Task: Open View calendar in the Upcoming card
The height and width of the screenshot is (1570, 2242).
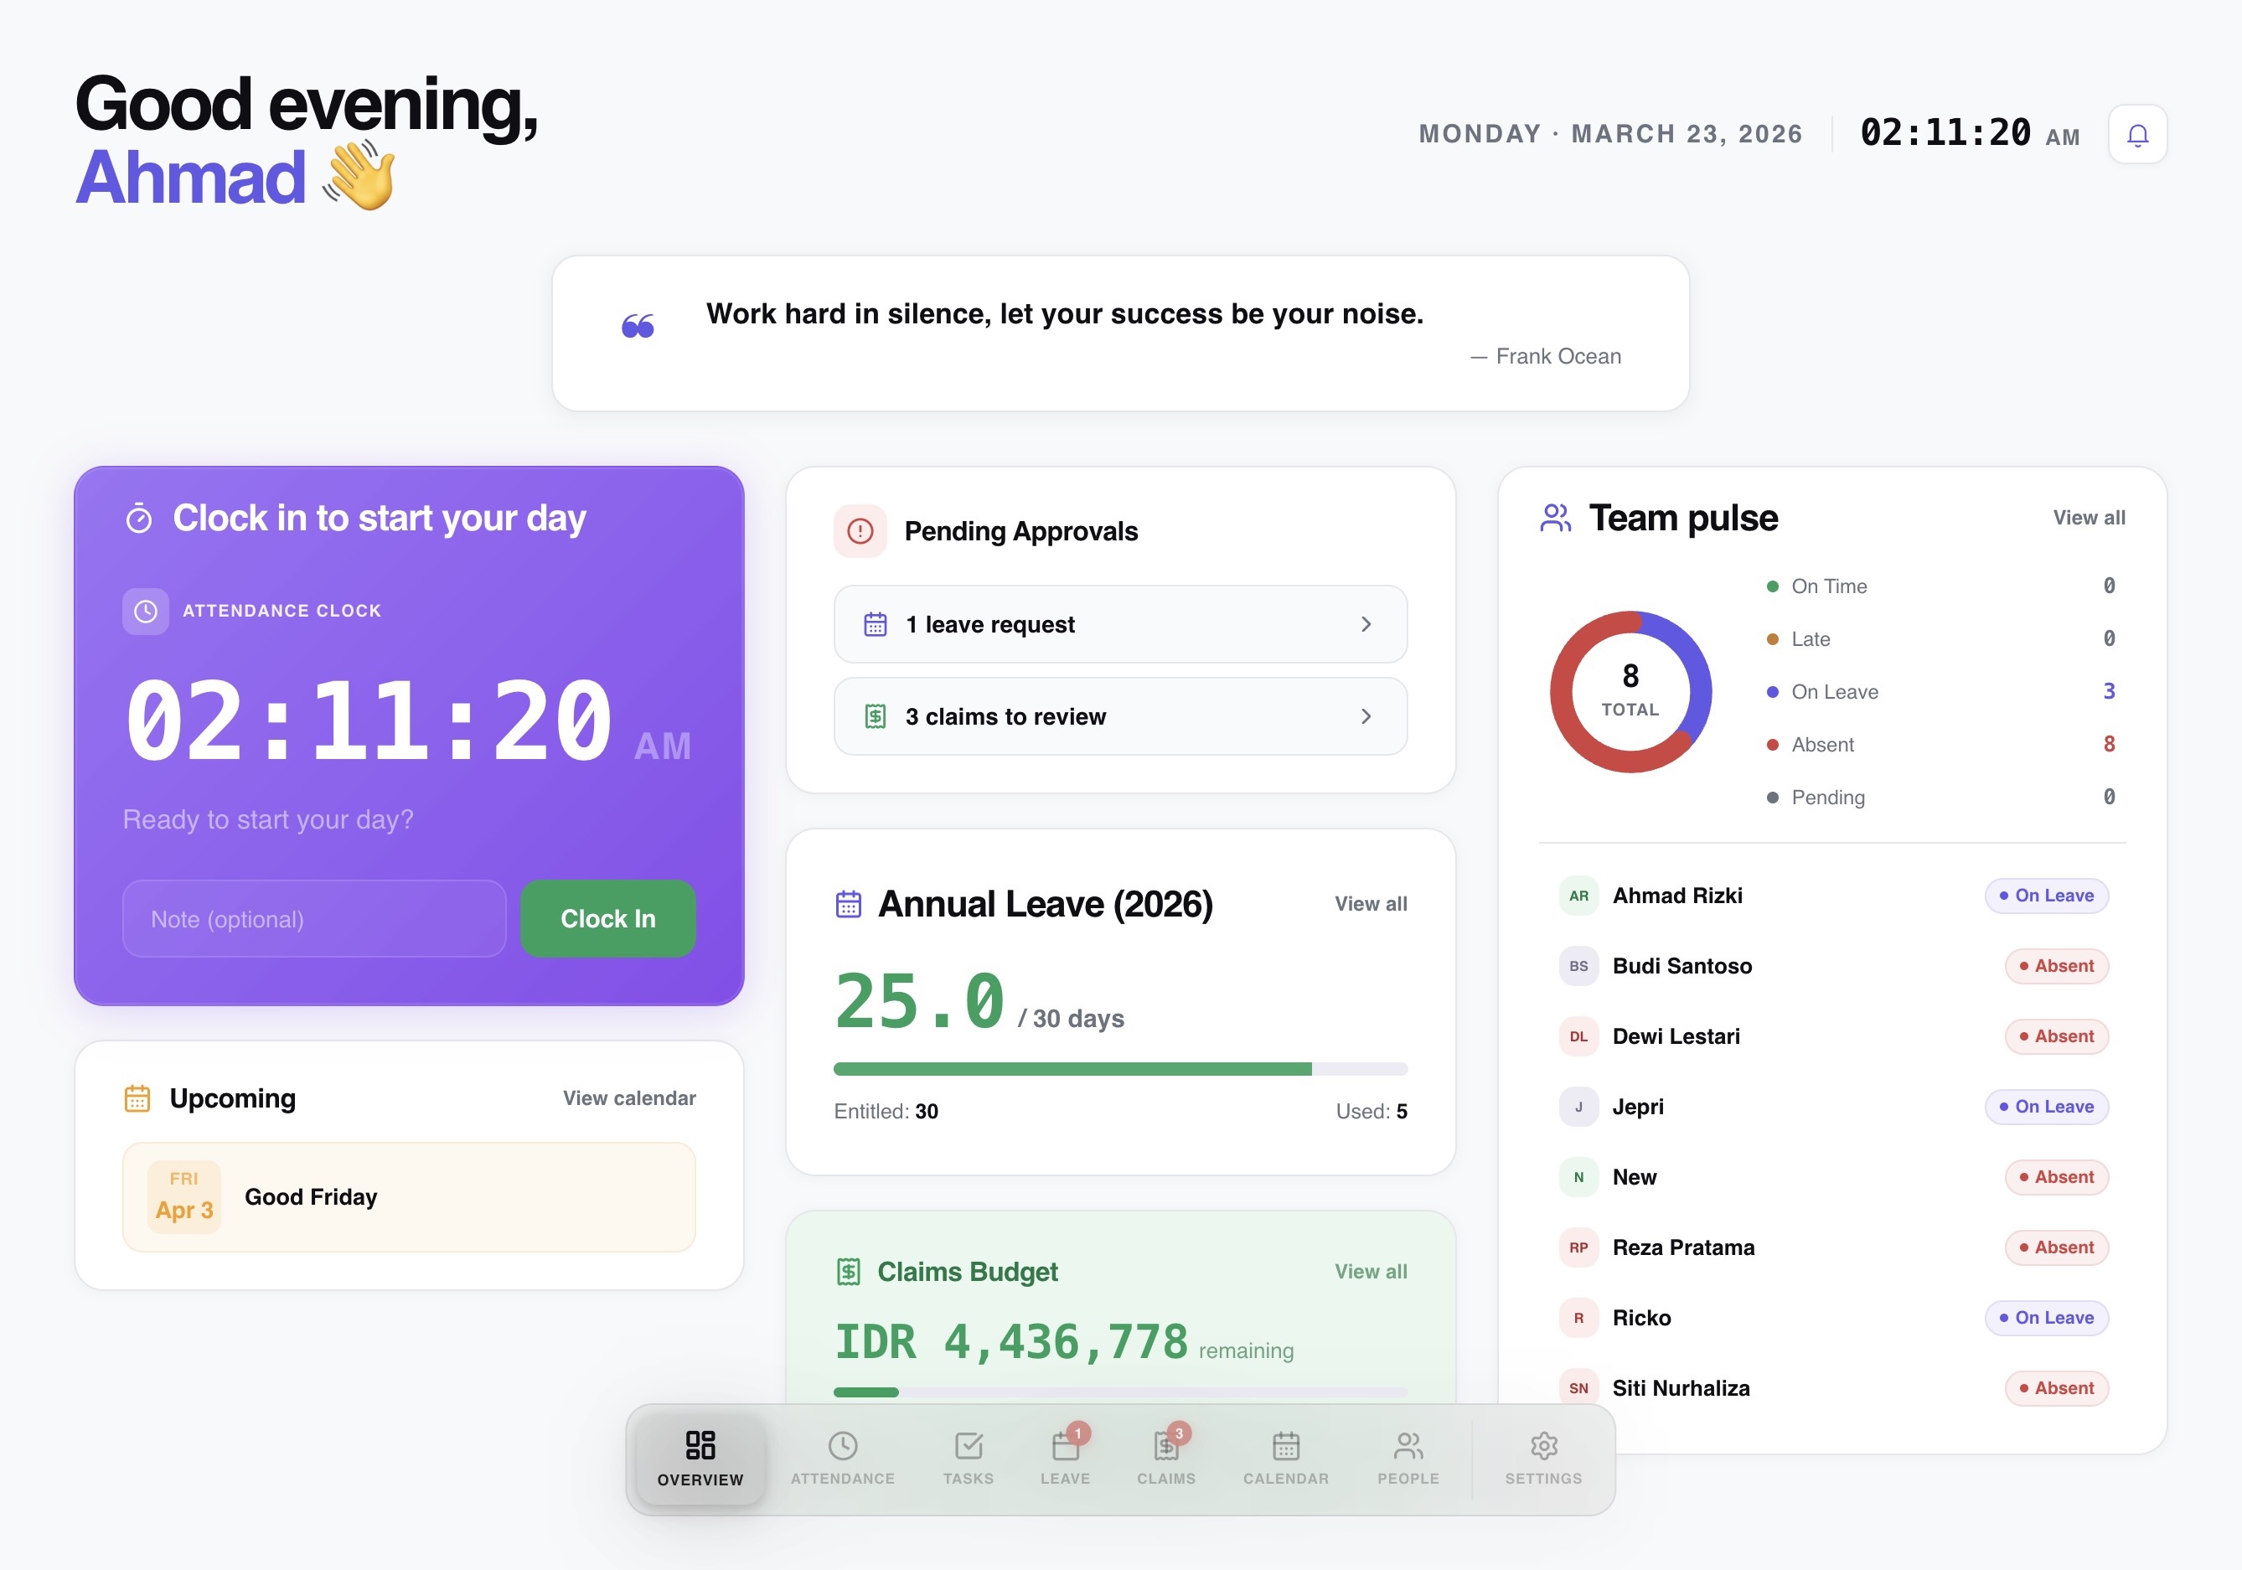Action: [x=629, y=1097]
